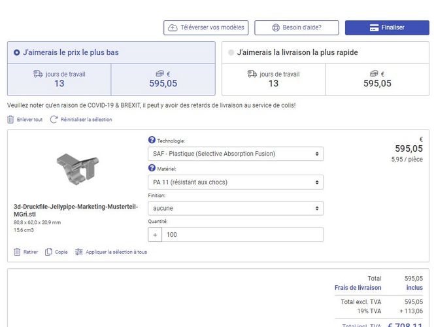Click the copy icon beside Copie
This screenshot has height=327, width=434.
(x=48, y=252)
